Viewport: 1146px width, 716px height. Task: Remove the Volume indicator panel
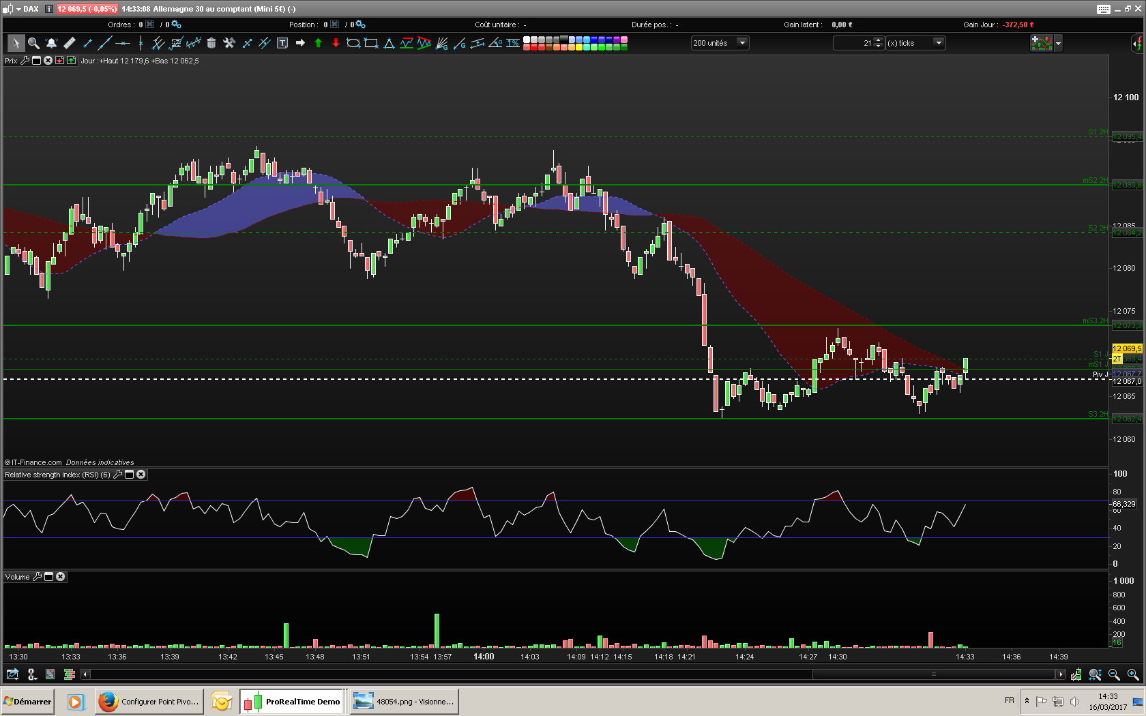point(60,577)
